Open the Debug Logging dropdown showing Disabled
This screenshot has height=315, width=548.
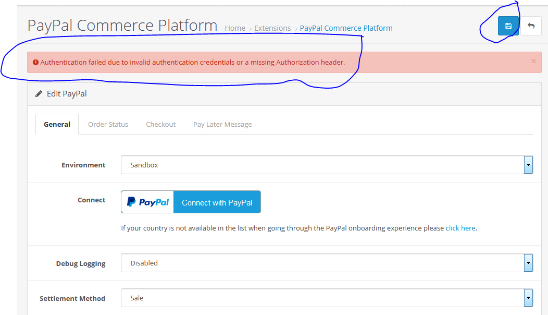327,263
